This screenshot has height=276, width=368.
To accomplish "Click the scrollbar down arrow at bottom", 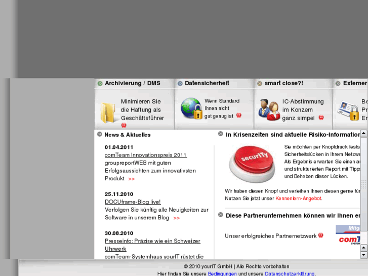I will pyautogui.click(x=363, y=255).
